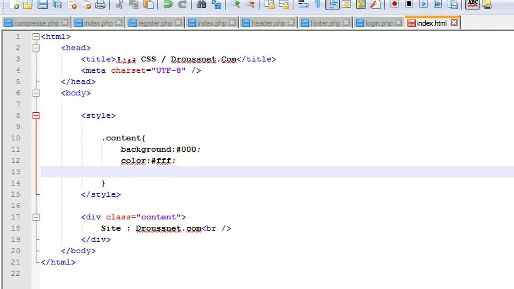This screenshot has width=514, height=289.
Task: Collapse the red style fold marker on line 8
Action: [36, 116]
